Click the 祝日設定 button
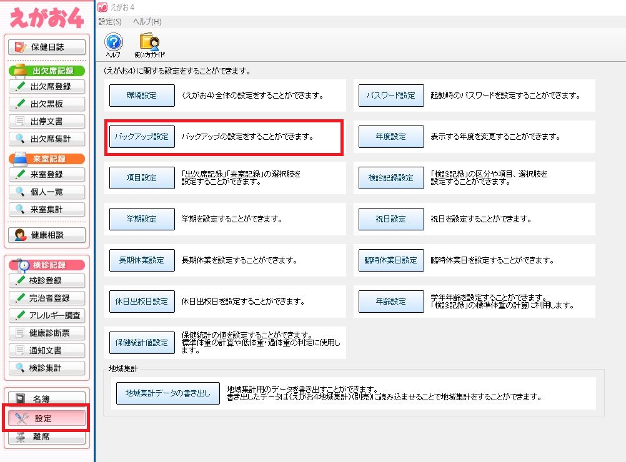The width and height of the screenshot is (626, 462). pos(391,219)
